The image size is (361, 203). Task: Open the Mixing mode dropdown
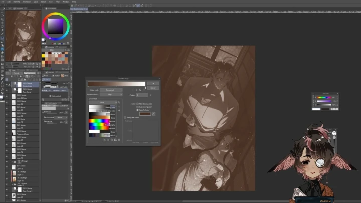(x=111, y=90)
